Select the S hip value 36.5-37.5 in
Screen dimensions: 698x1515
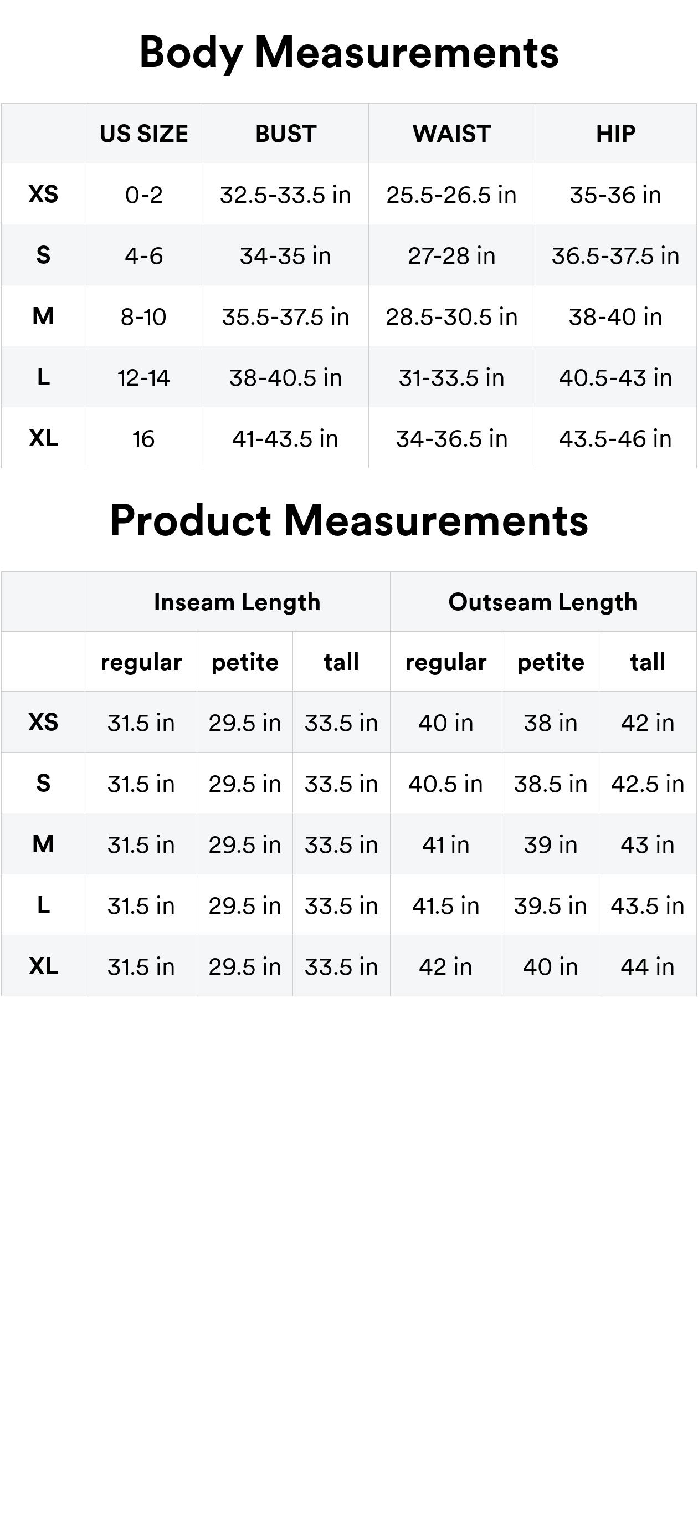[x=615, y=256]
